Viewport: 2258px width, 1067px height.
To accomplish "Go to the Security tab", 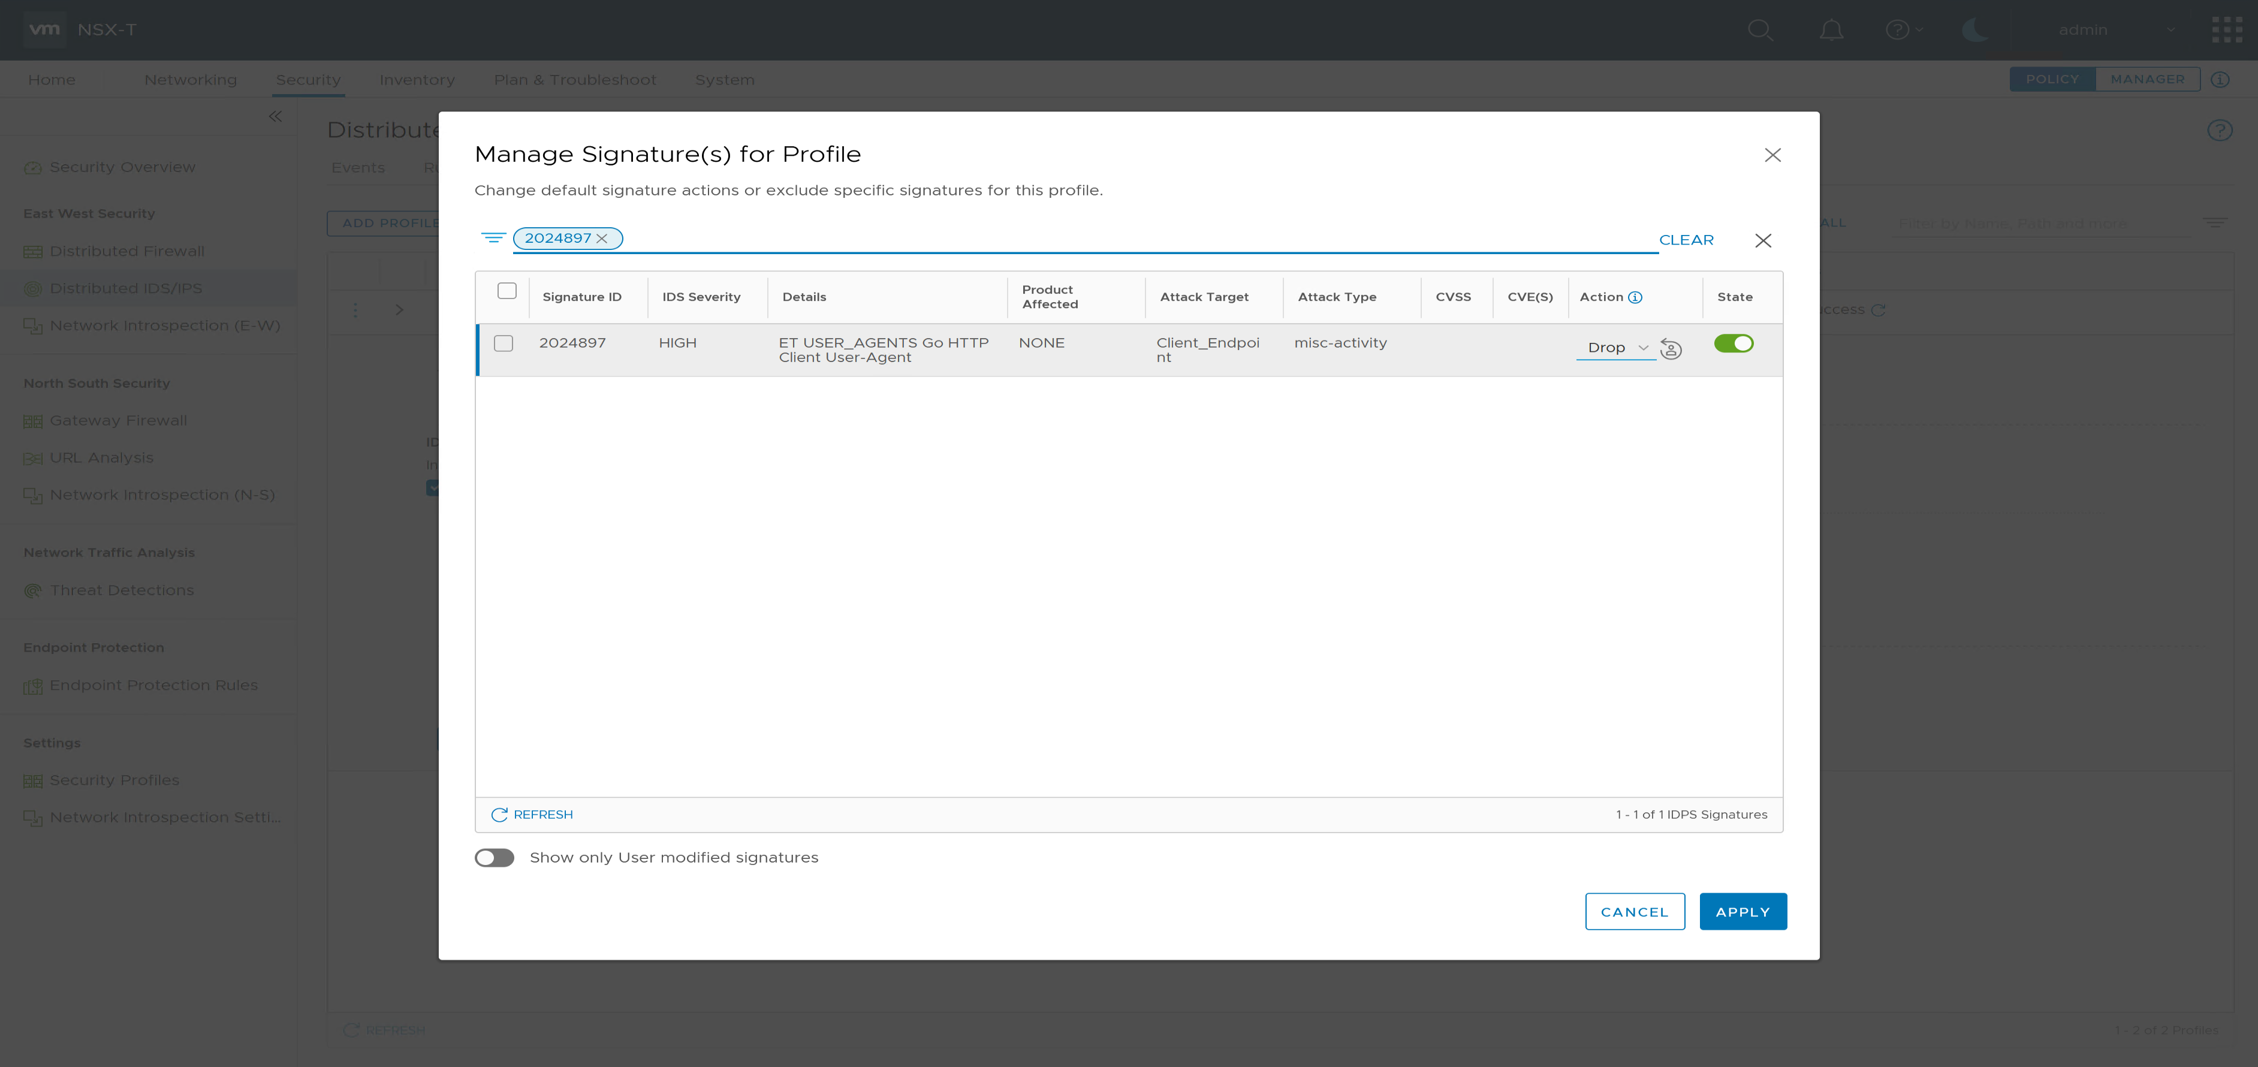I will pyautogui.click(x=308, y=80).
